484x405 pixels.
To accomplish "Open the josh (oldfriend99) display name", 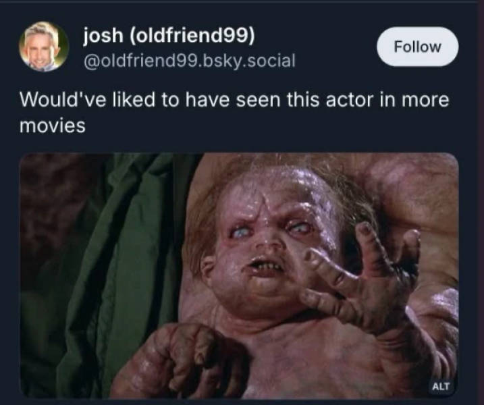I will [x=169, y=35].
